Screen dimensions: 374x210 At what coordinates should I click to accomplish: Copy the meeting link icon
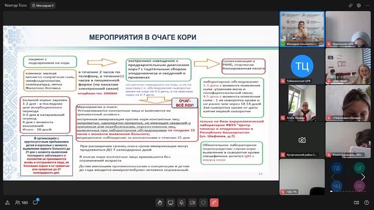tap(351, 5)
